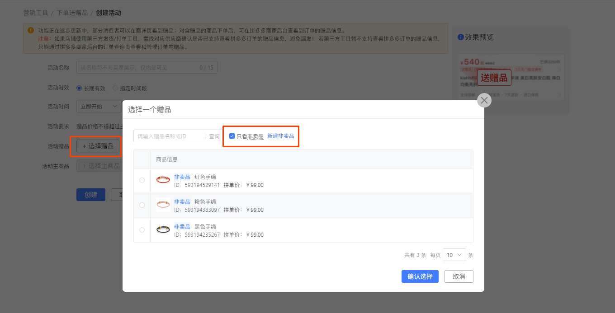Uncheck the 只看非卖品 checkbox

[x=232, y=136]
